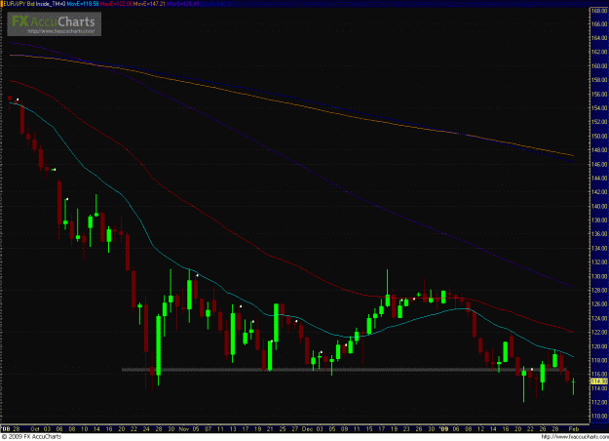Click the © 2009 FX AccuCharts copyright text
This screenshot has height=441, width=609.
click(31, 437)
